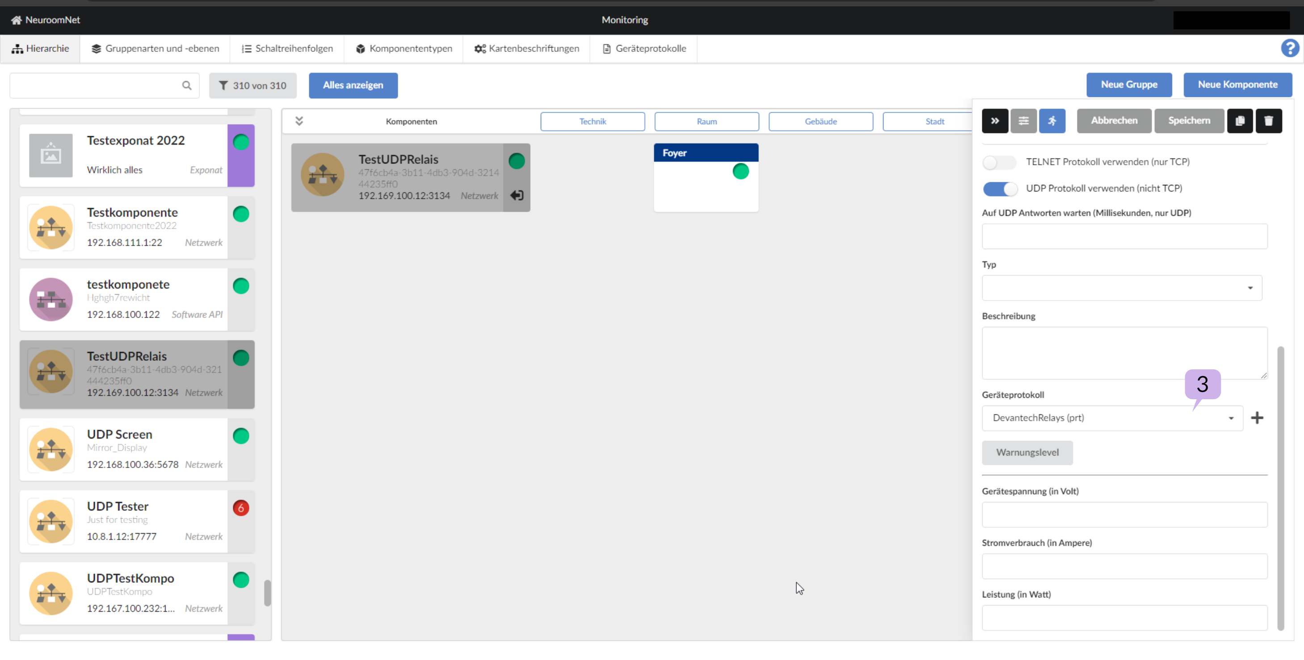This screenshot has width=1304, height=660.
Task: Click Speichern to save changes
Action: pos(1190,121)
